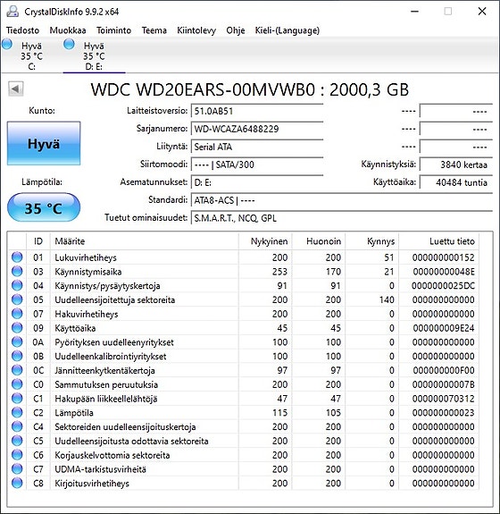500x514 pixels.
Task: Click the Liityntä field Serial ATA
Action: (x=257, y=147)
